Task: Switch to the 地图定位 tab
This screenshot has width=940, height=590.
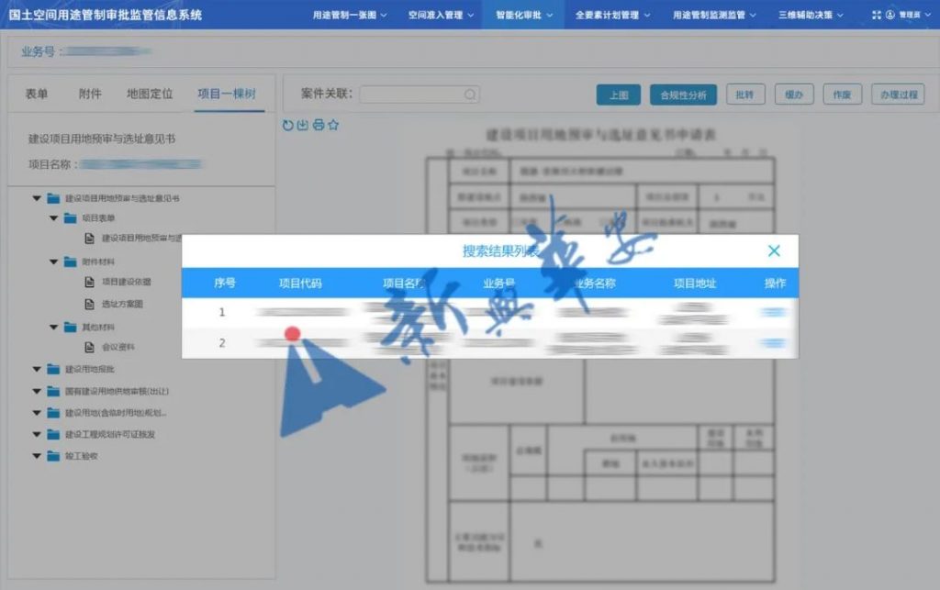Action: (x=150, y=94)
